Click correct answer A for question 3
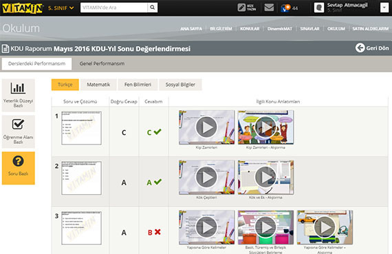This screenshot has height=254, width=392. (x=124, y=233)
